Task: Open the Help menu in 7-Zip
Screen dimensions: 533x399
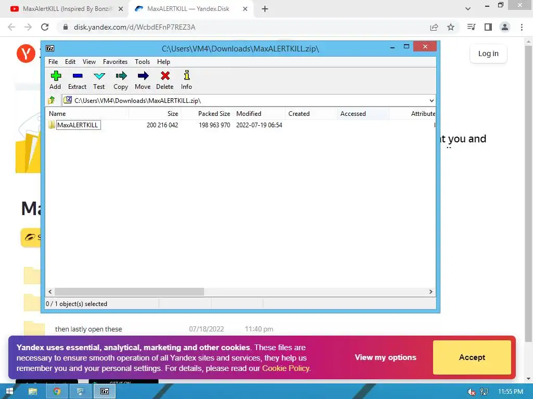Action: [163, 62]
